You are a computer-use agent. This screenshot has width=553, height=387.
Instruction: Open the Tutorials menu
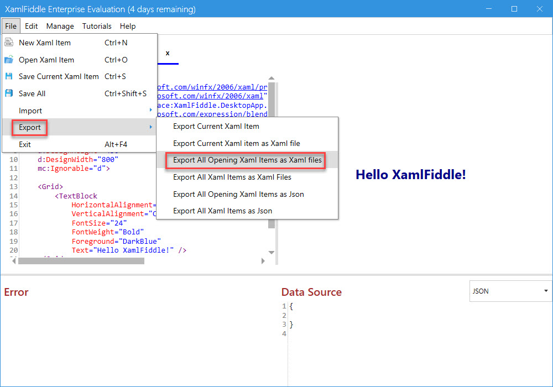97,26
